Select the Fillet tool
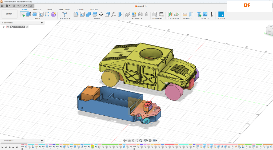The height and width of the screenshot is (150, 273). [x=76, y=14]
